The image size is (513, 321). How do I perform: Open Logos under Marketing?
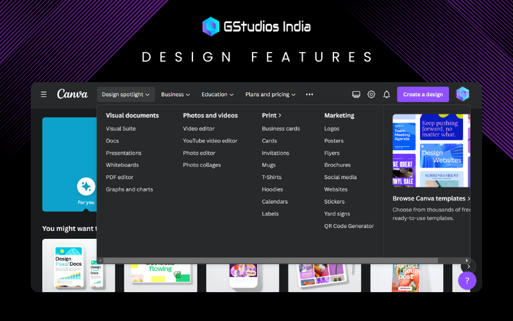point(332,128)
